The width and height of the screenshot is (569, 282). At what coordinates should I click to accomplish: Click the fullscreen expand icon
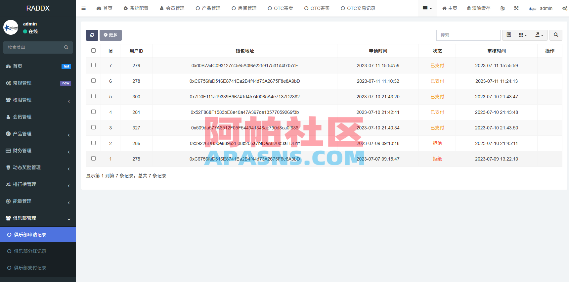click(516, 8)
